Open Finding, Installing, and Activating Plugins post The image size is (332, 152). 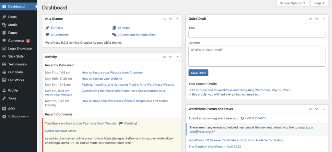[x=128, y=85]
